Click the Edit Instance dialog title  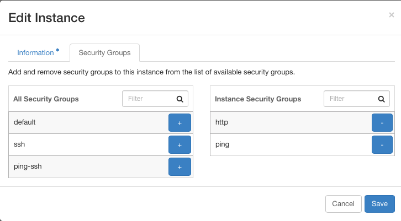click(46, 18)
